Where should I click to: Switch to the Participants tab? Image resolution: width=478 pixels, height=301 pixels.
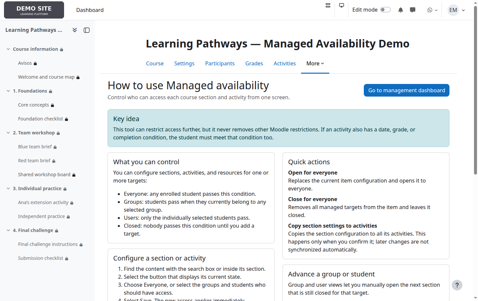coord(220,63)
